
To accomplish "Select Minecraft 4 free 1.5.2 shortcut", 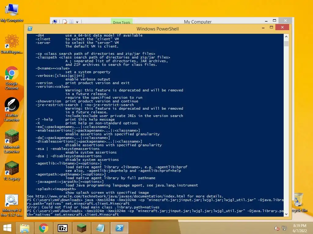I will 12,205.
